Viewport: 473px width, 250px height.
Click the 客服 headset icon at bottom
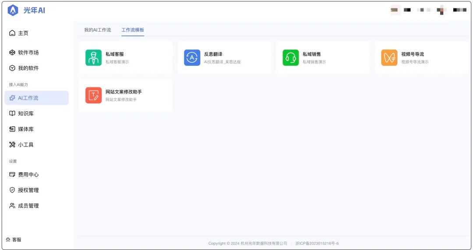pyautogui.click(x=8, y=240)
